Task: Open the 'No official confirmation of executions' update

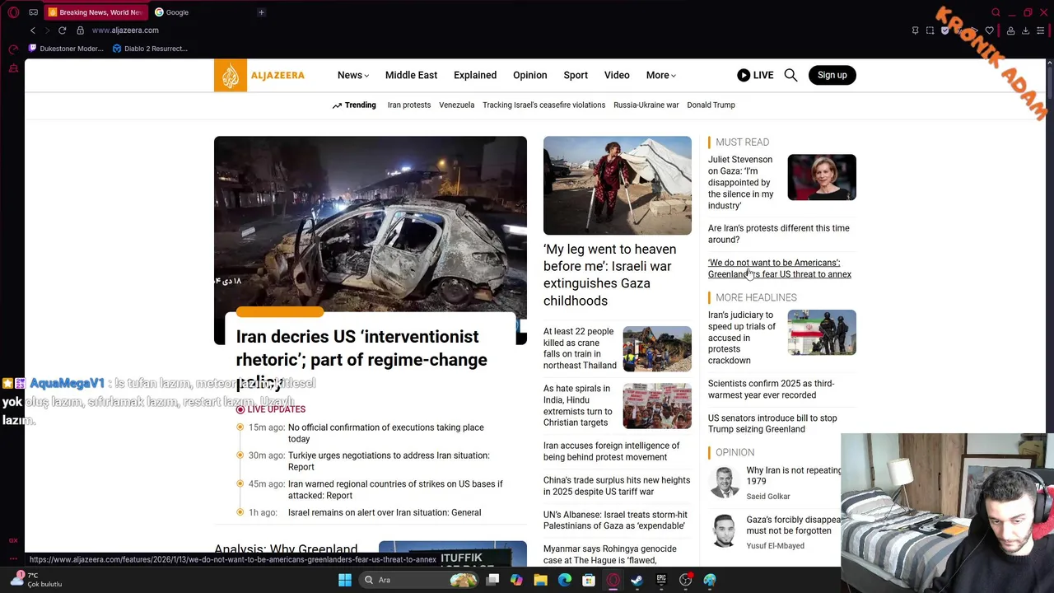Action: coord(385,433)
